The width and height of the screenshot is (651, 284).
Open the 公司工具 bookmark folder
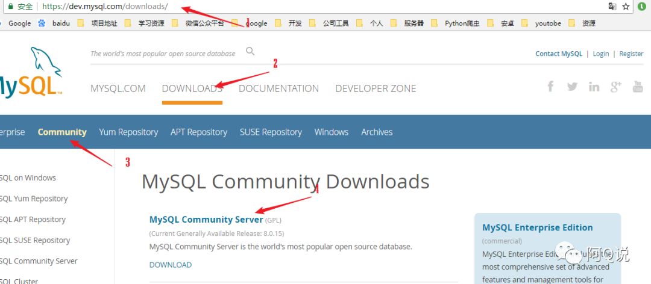coord(329,23)
